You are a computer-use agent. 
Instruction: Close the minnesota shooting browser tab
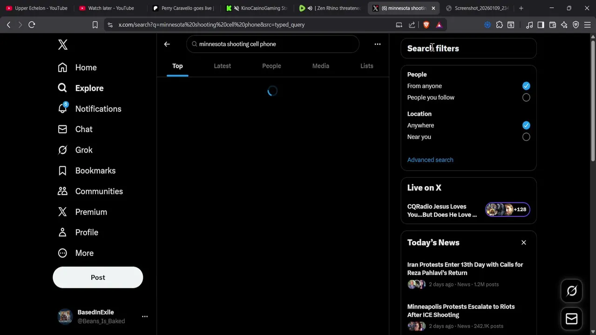[x=433, y=8]
